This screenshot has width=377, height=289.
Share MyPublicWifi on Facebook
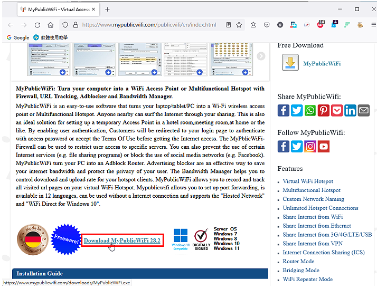tap(284, 111)
